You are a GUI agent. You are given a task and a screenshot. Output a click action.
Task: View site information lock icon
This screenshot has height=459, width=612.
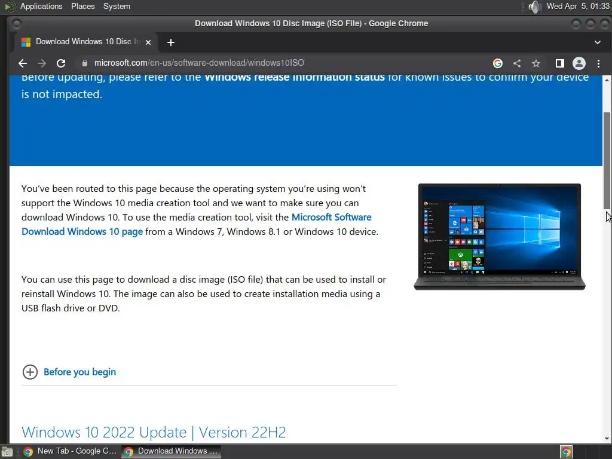85,63
